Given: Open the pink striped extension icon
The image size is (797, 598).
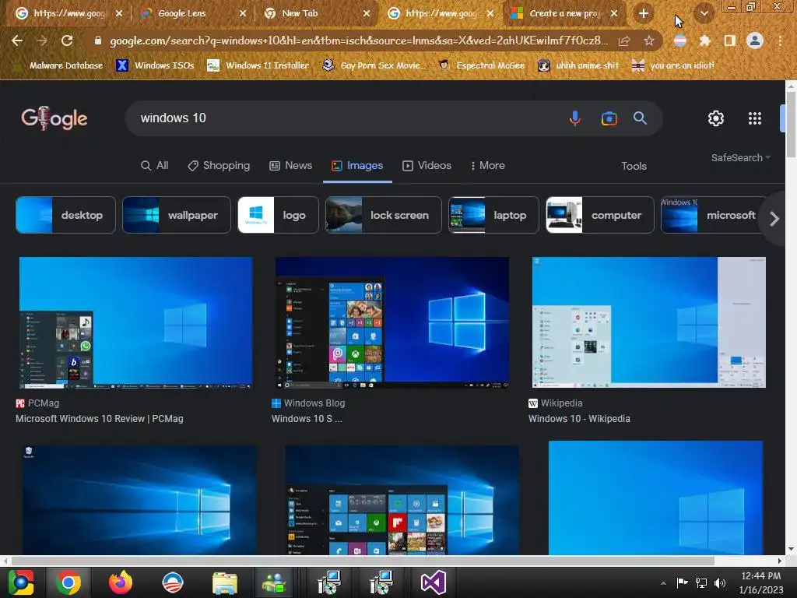Looking at the screenshot, I should (679, 40).
